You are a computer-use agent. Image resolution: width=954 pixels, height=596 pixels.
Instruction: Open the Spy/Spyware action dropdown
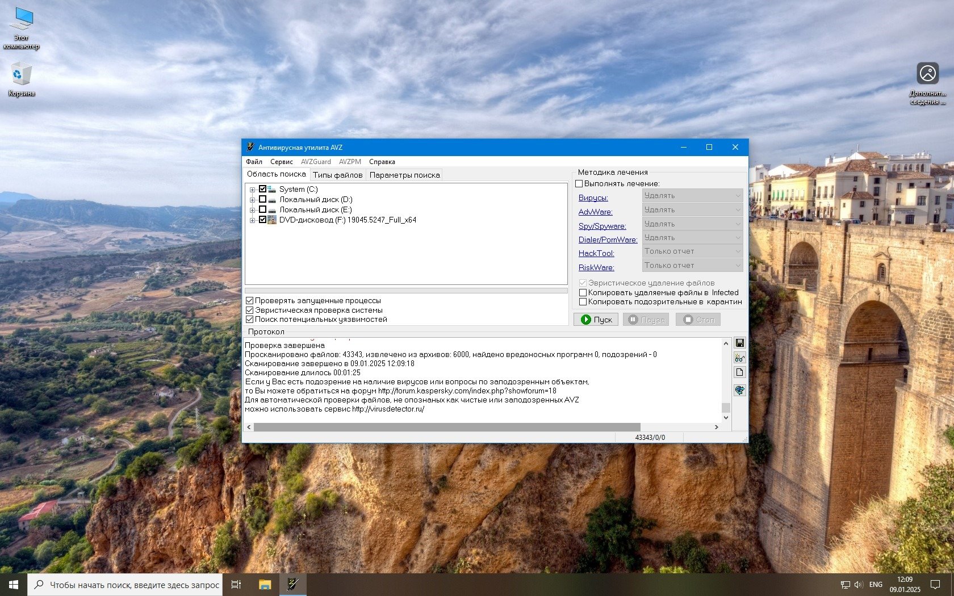[692, 224]
